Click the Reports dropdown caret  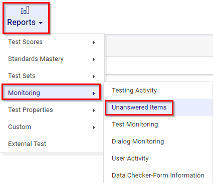(41, 23)
